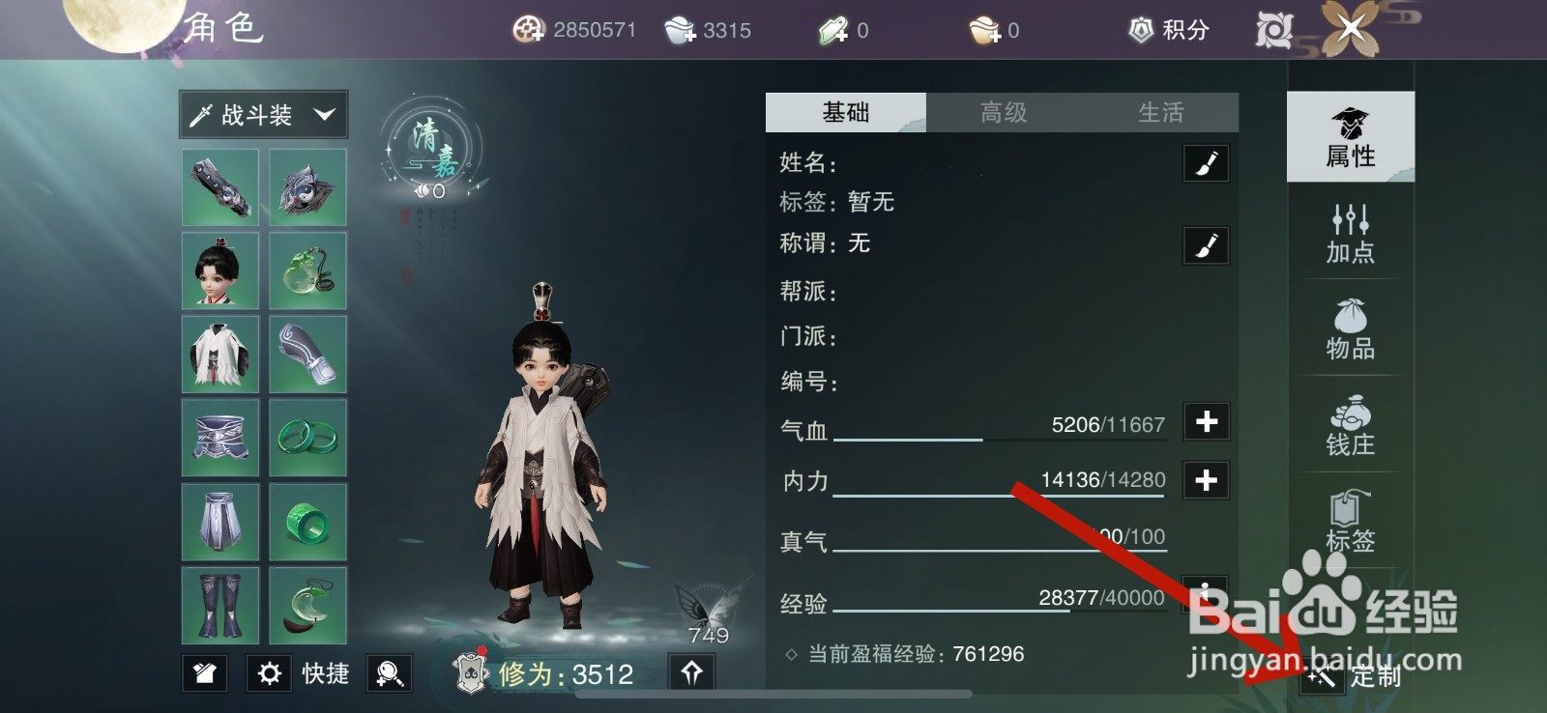Click the edit brush beside 称谓
Viewport: 1547px width, 713px height.
(1206, 245)
